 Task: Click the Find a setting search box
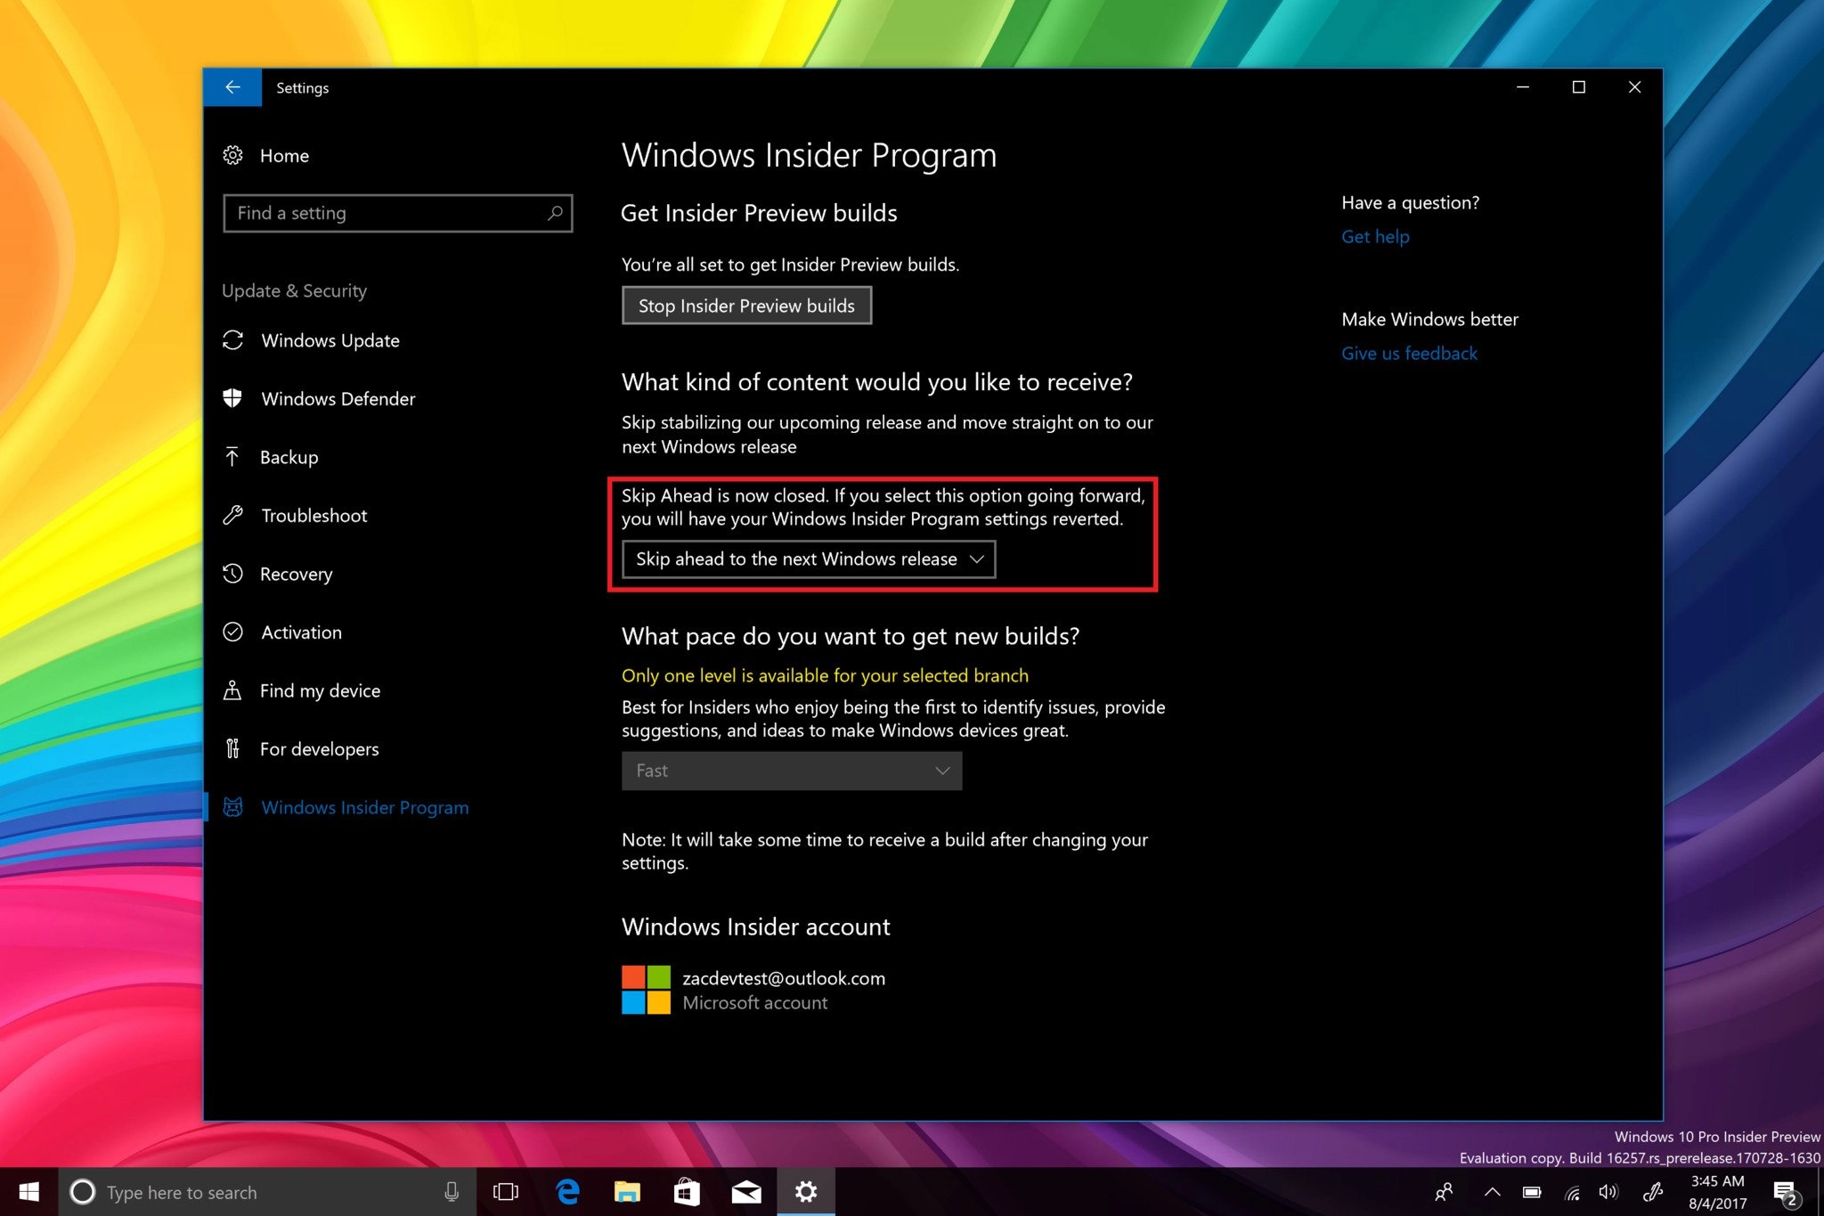pyautogui.click(x=397, y=213)
